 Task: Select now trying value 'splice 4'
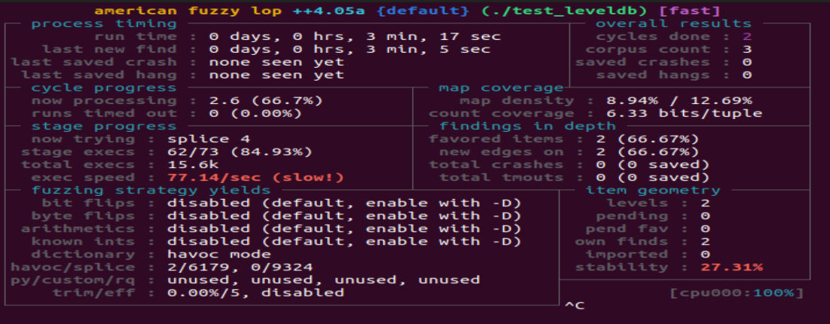(209, 139)
